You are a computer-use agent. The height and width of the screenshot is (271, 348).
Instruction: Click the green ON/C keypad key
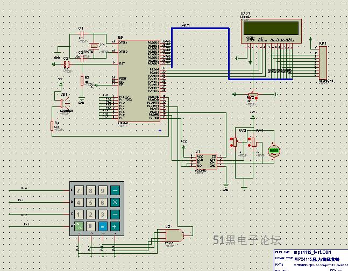[79, 226]
